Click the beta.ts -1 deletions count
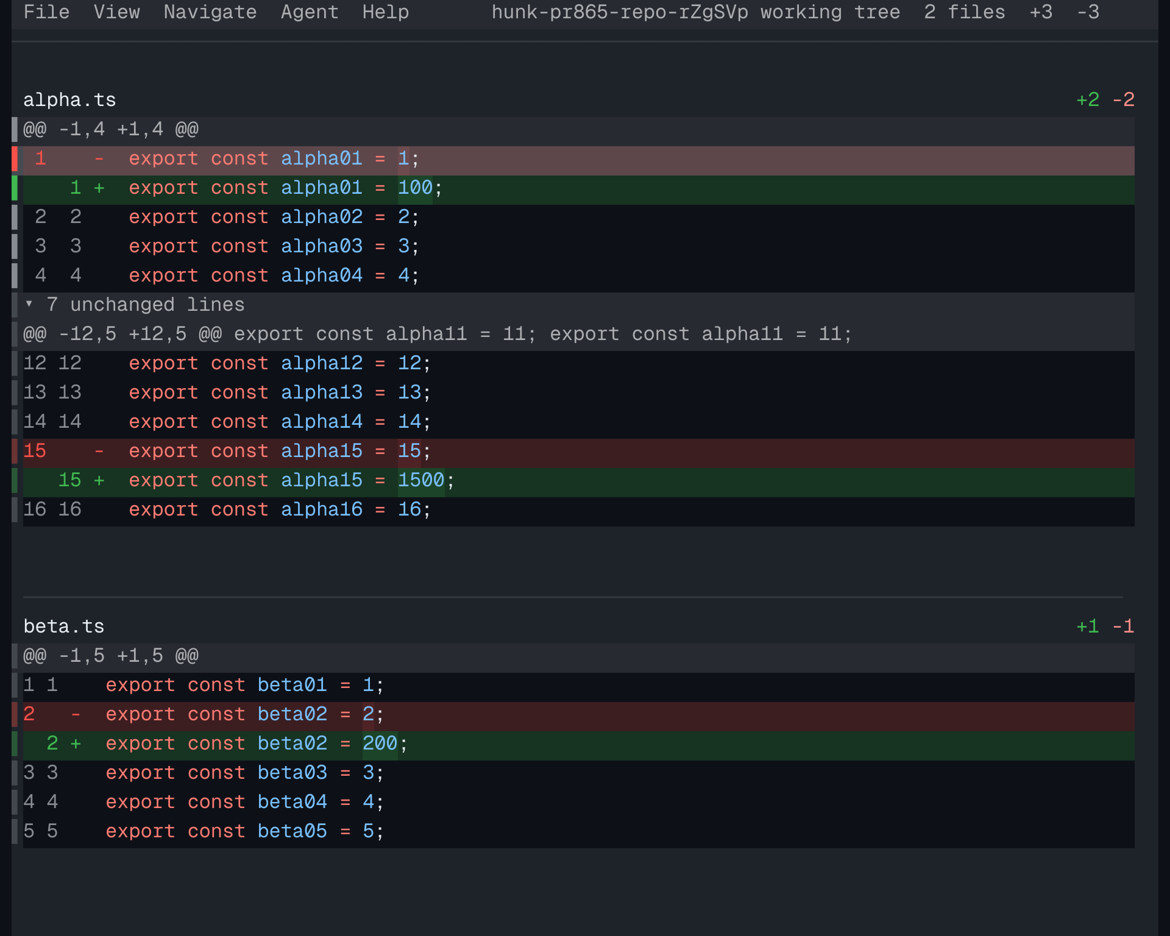1170x936 pixels. [x=1123, y=626]
